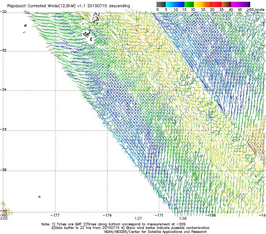Click the 1:27 time stamp

coord(138,219)
